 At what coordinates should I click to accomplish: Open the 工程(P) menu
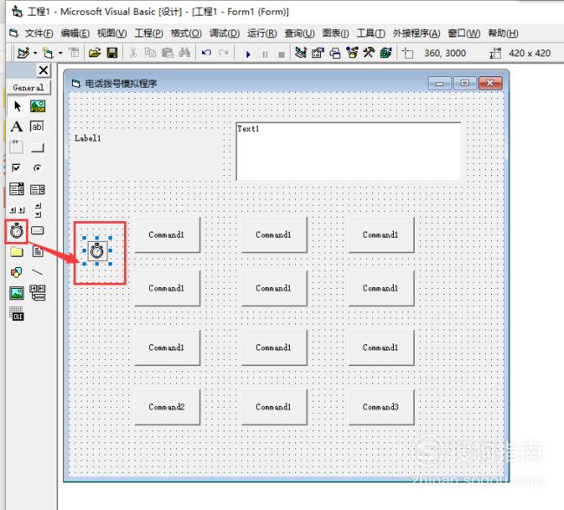click(x=149, y=34)
